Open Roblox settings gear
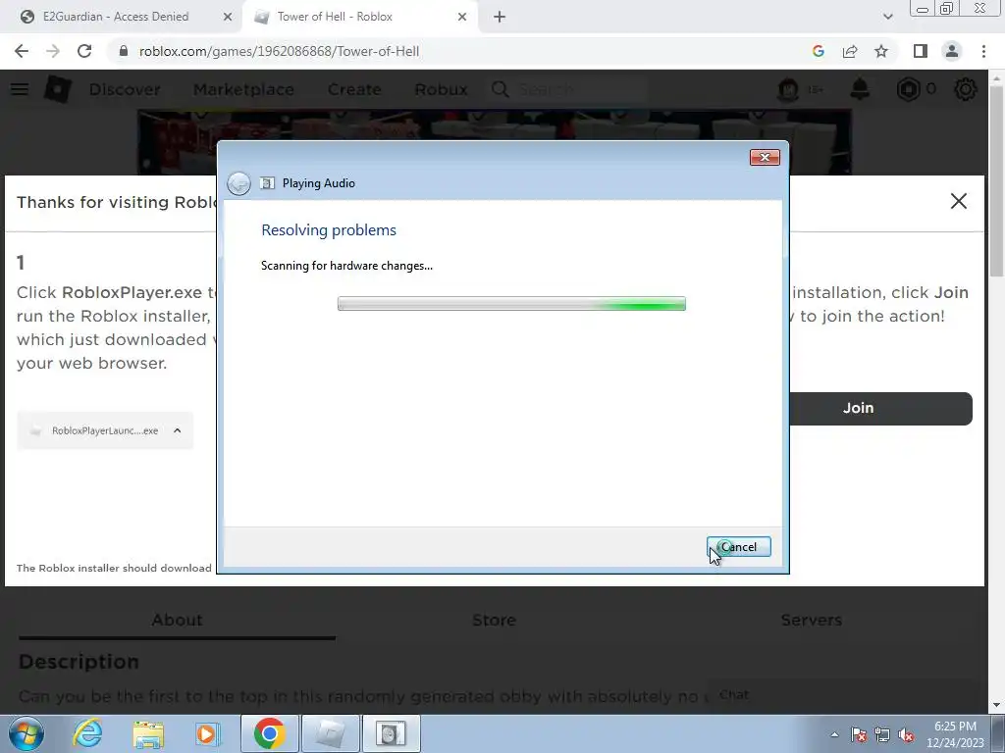The width and height of the screenshot is (1005, 753). point(966,89)
